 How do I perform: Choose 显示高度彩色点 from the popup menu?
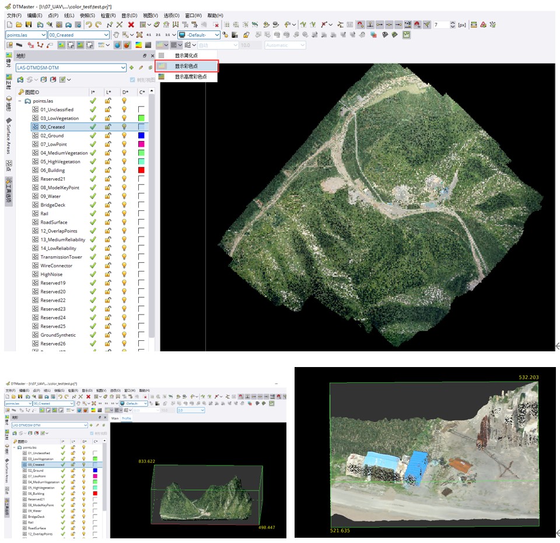pyautogui.click(x=190, y=77)
